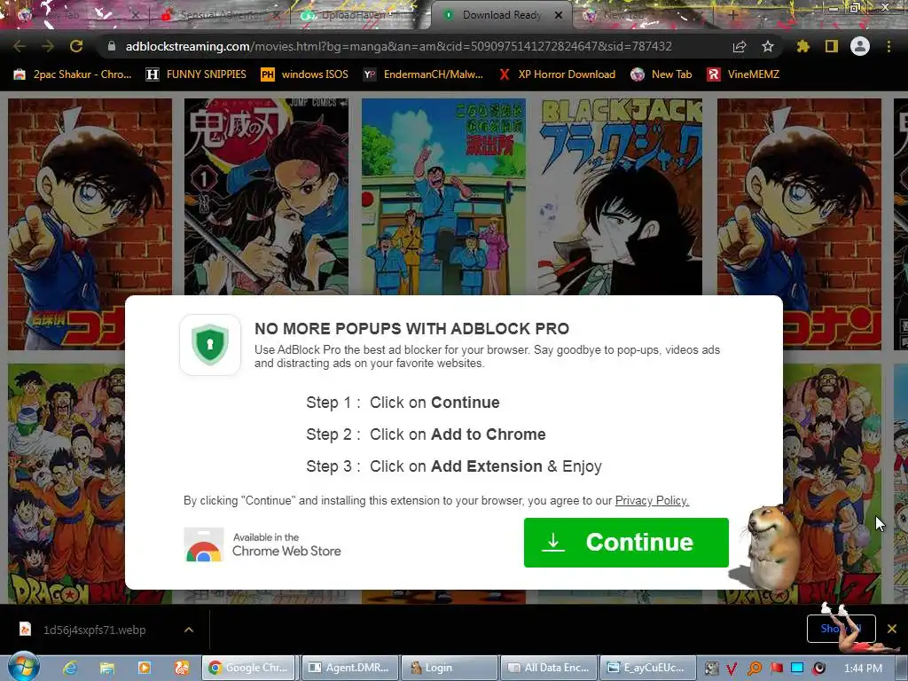
Task: Click Show all downloads button
Action: (841, 629)
